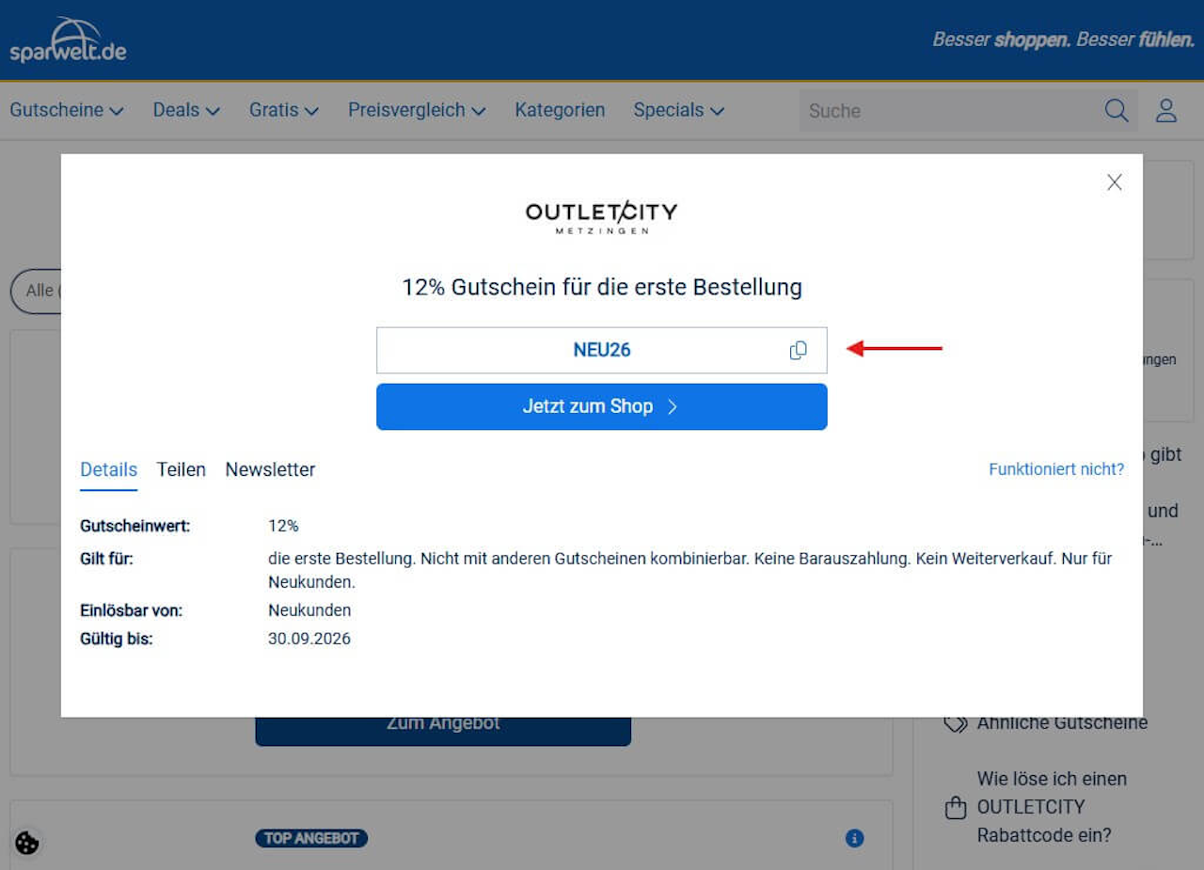This screenshot has height=870, width=1204.
Task: Click the popup title 12% Gutschein für die erste Bestellung
Action: pyautogui.click(x=602, y=287)
